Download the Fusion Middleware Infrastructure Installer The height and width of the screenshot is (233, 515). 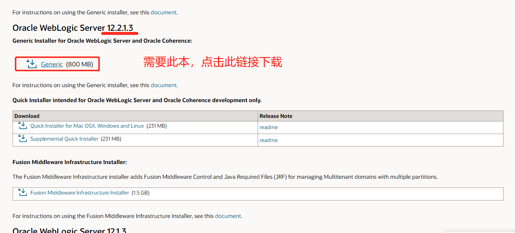80,192
